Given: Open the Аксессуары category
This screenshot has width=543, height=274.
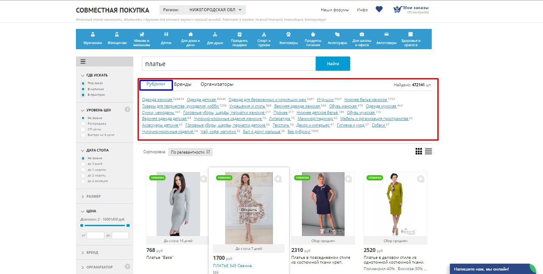Looking at the screenshot, I should pyautogui.click(x=337, y=39).
